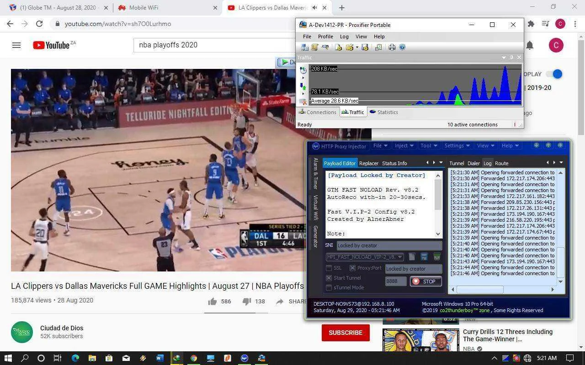Viewport: 585px width, 365px height.
Task: Open Injector Inject dropdown menu
Action: coord(404,146)
